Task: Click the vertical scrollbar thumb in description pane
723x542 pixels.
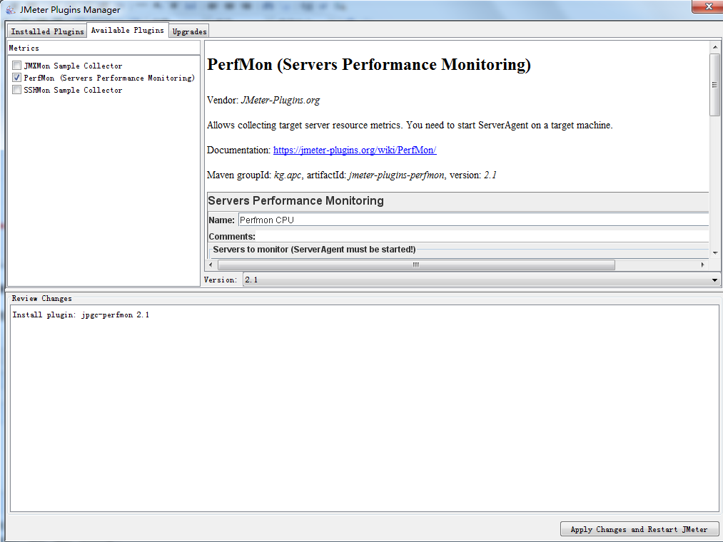Action: [x=714, y=84]
